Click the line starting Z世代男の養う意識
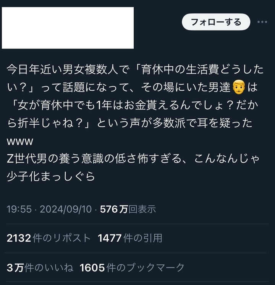Screen dimensions: 275x285 (133, 159)
